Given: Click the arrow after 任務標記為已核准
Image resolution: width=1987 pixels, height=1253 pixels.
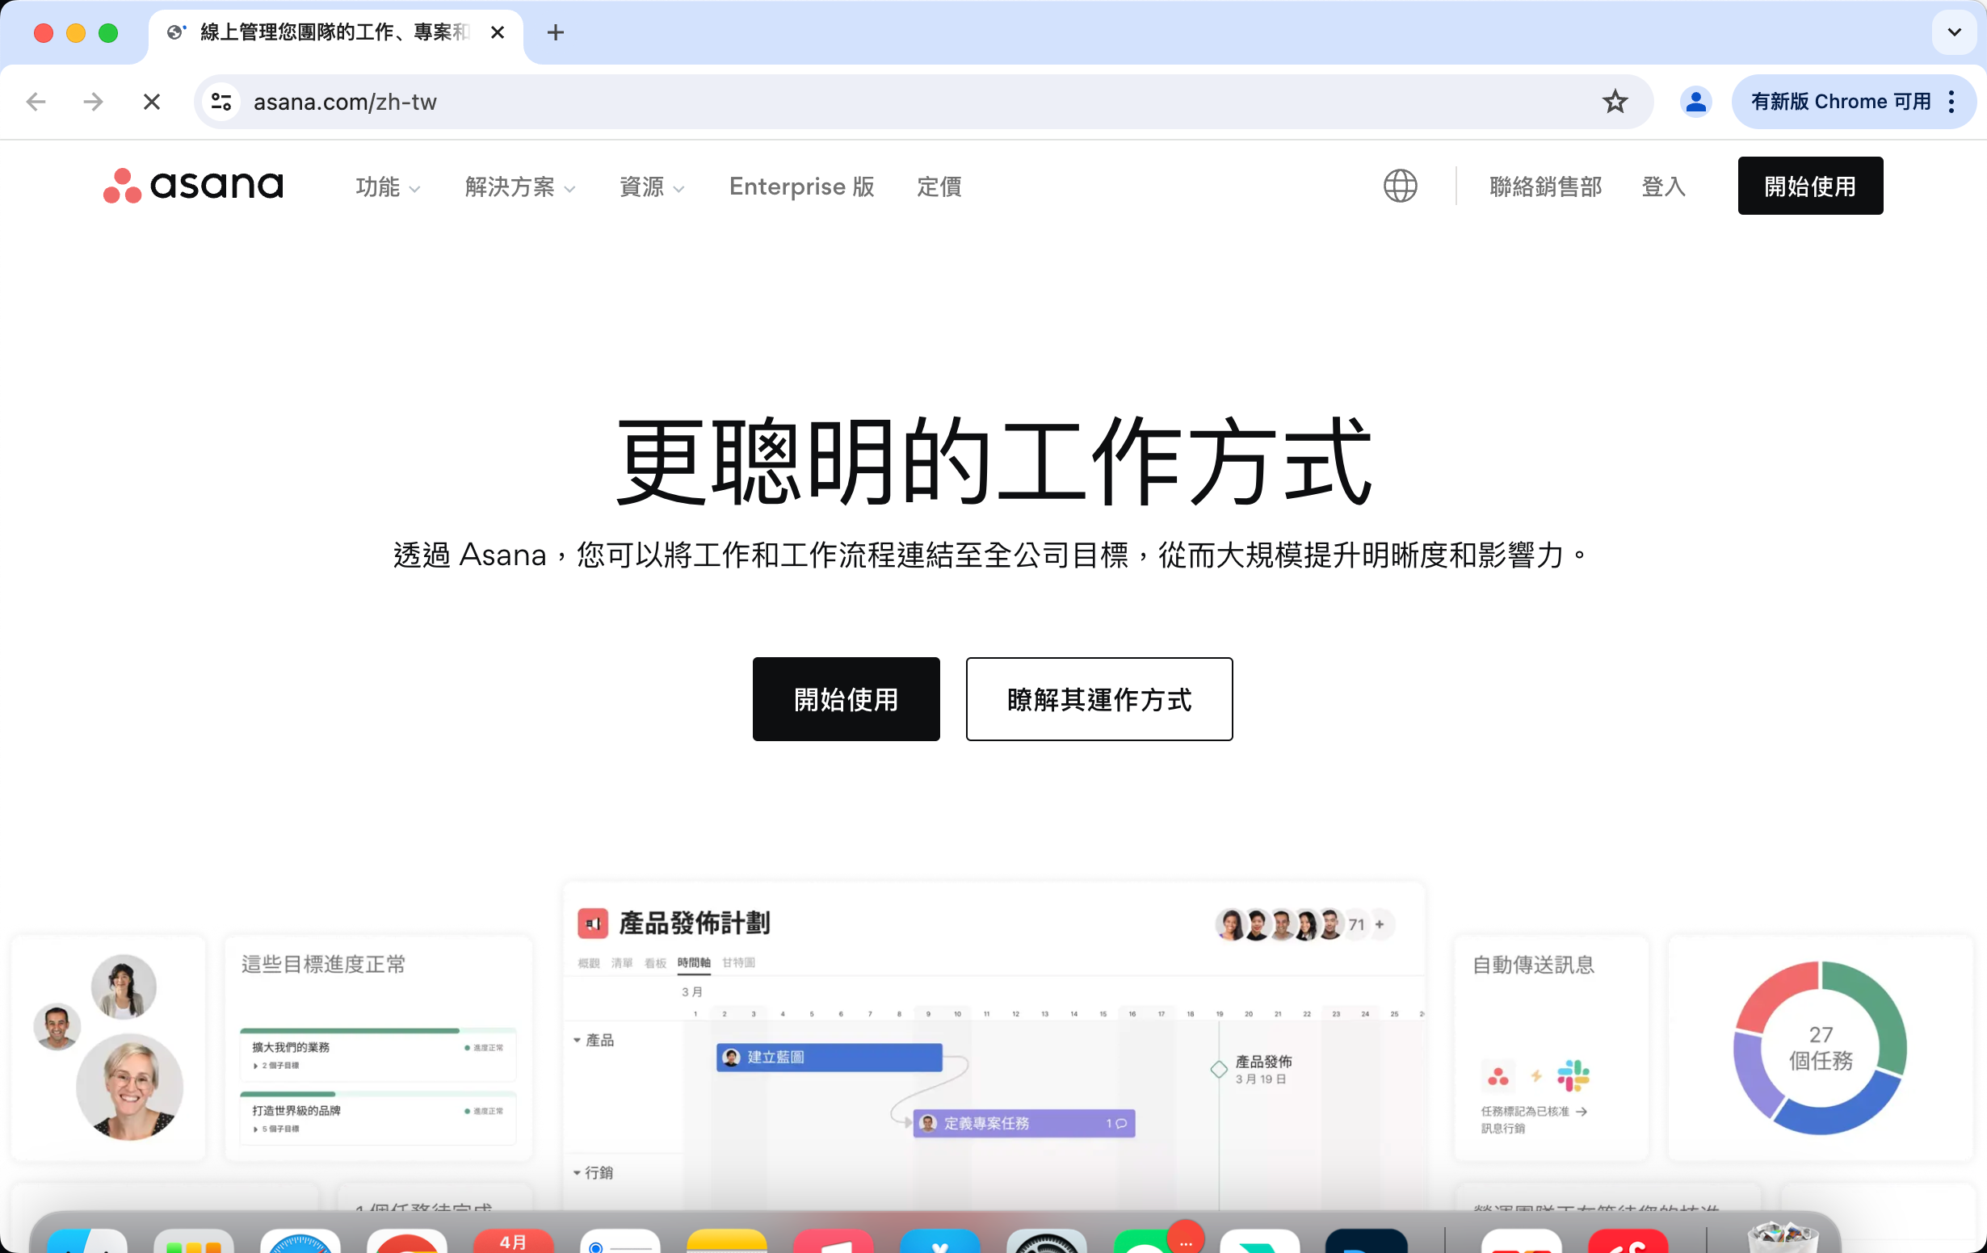Looking at the screenshot, I should coord(1581,1111).
